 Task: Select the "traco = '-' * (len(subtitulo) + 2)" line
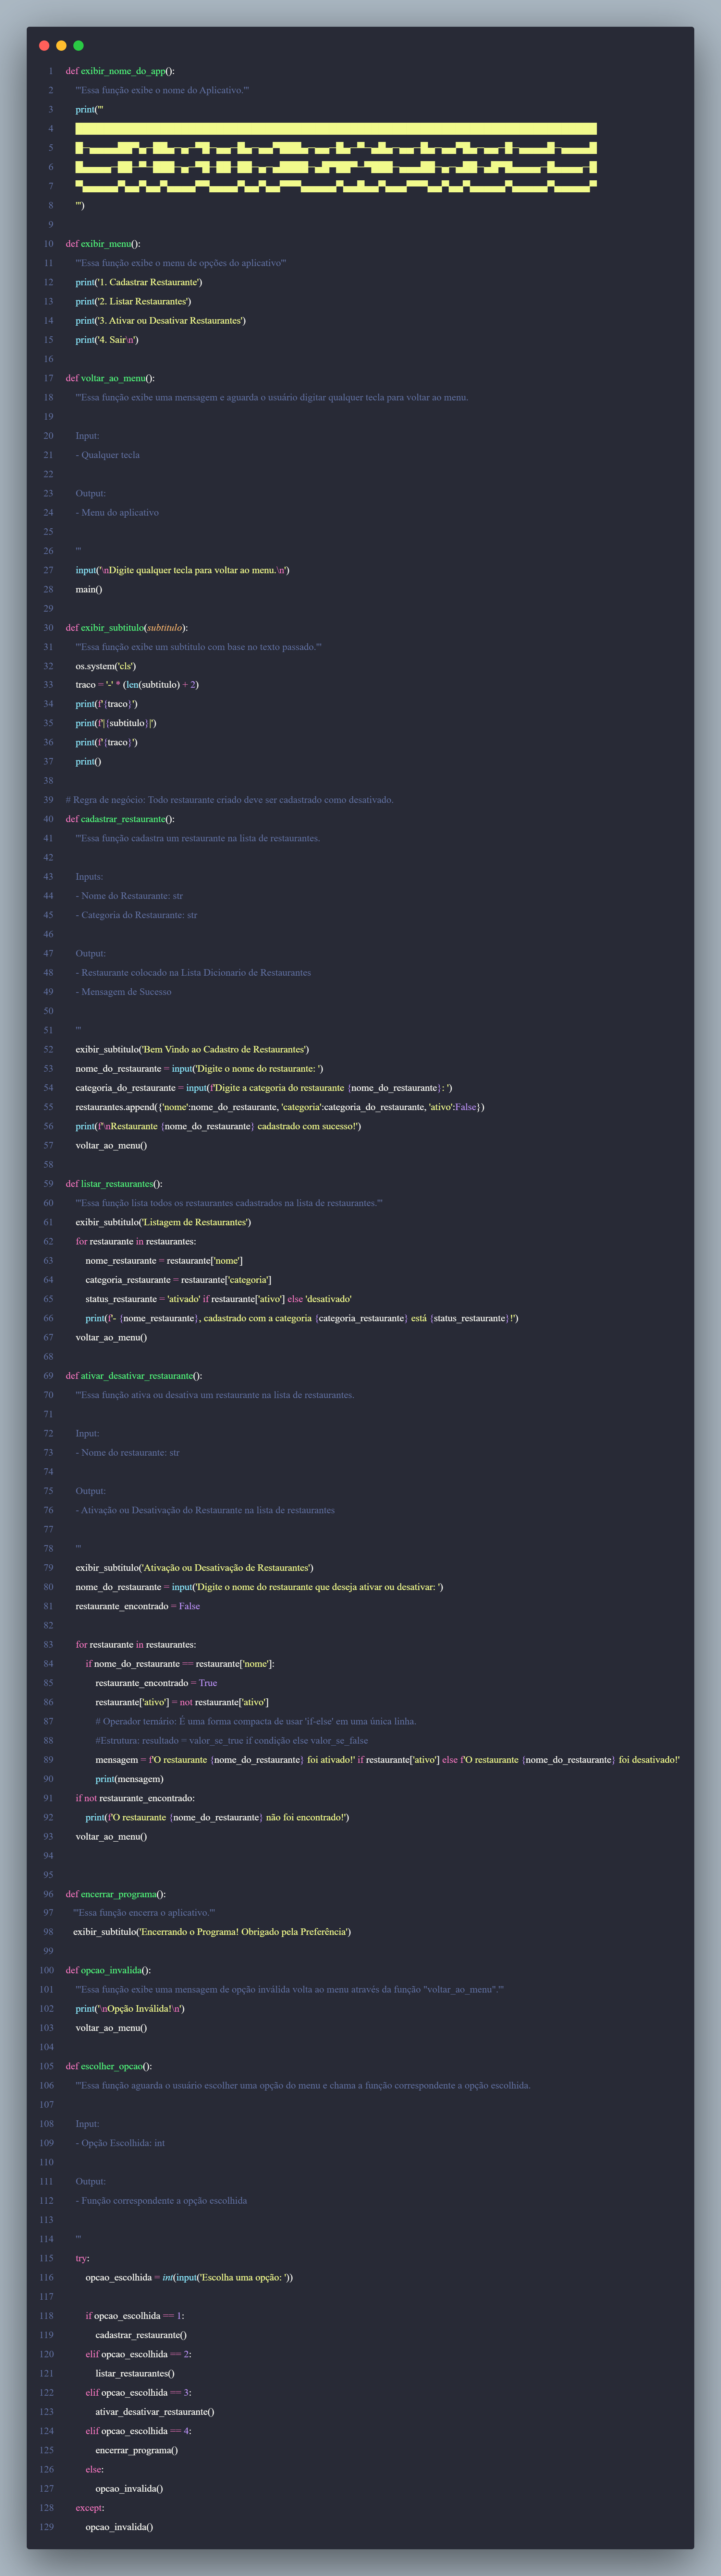point(137,685)
